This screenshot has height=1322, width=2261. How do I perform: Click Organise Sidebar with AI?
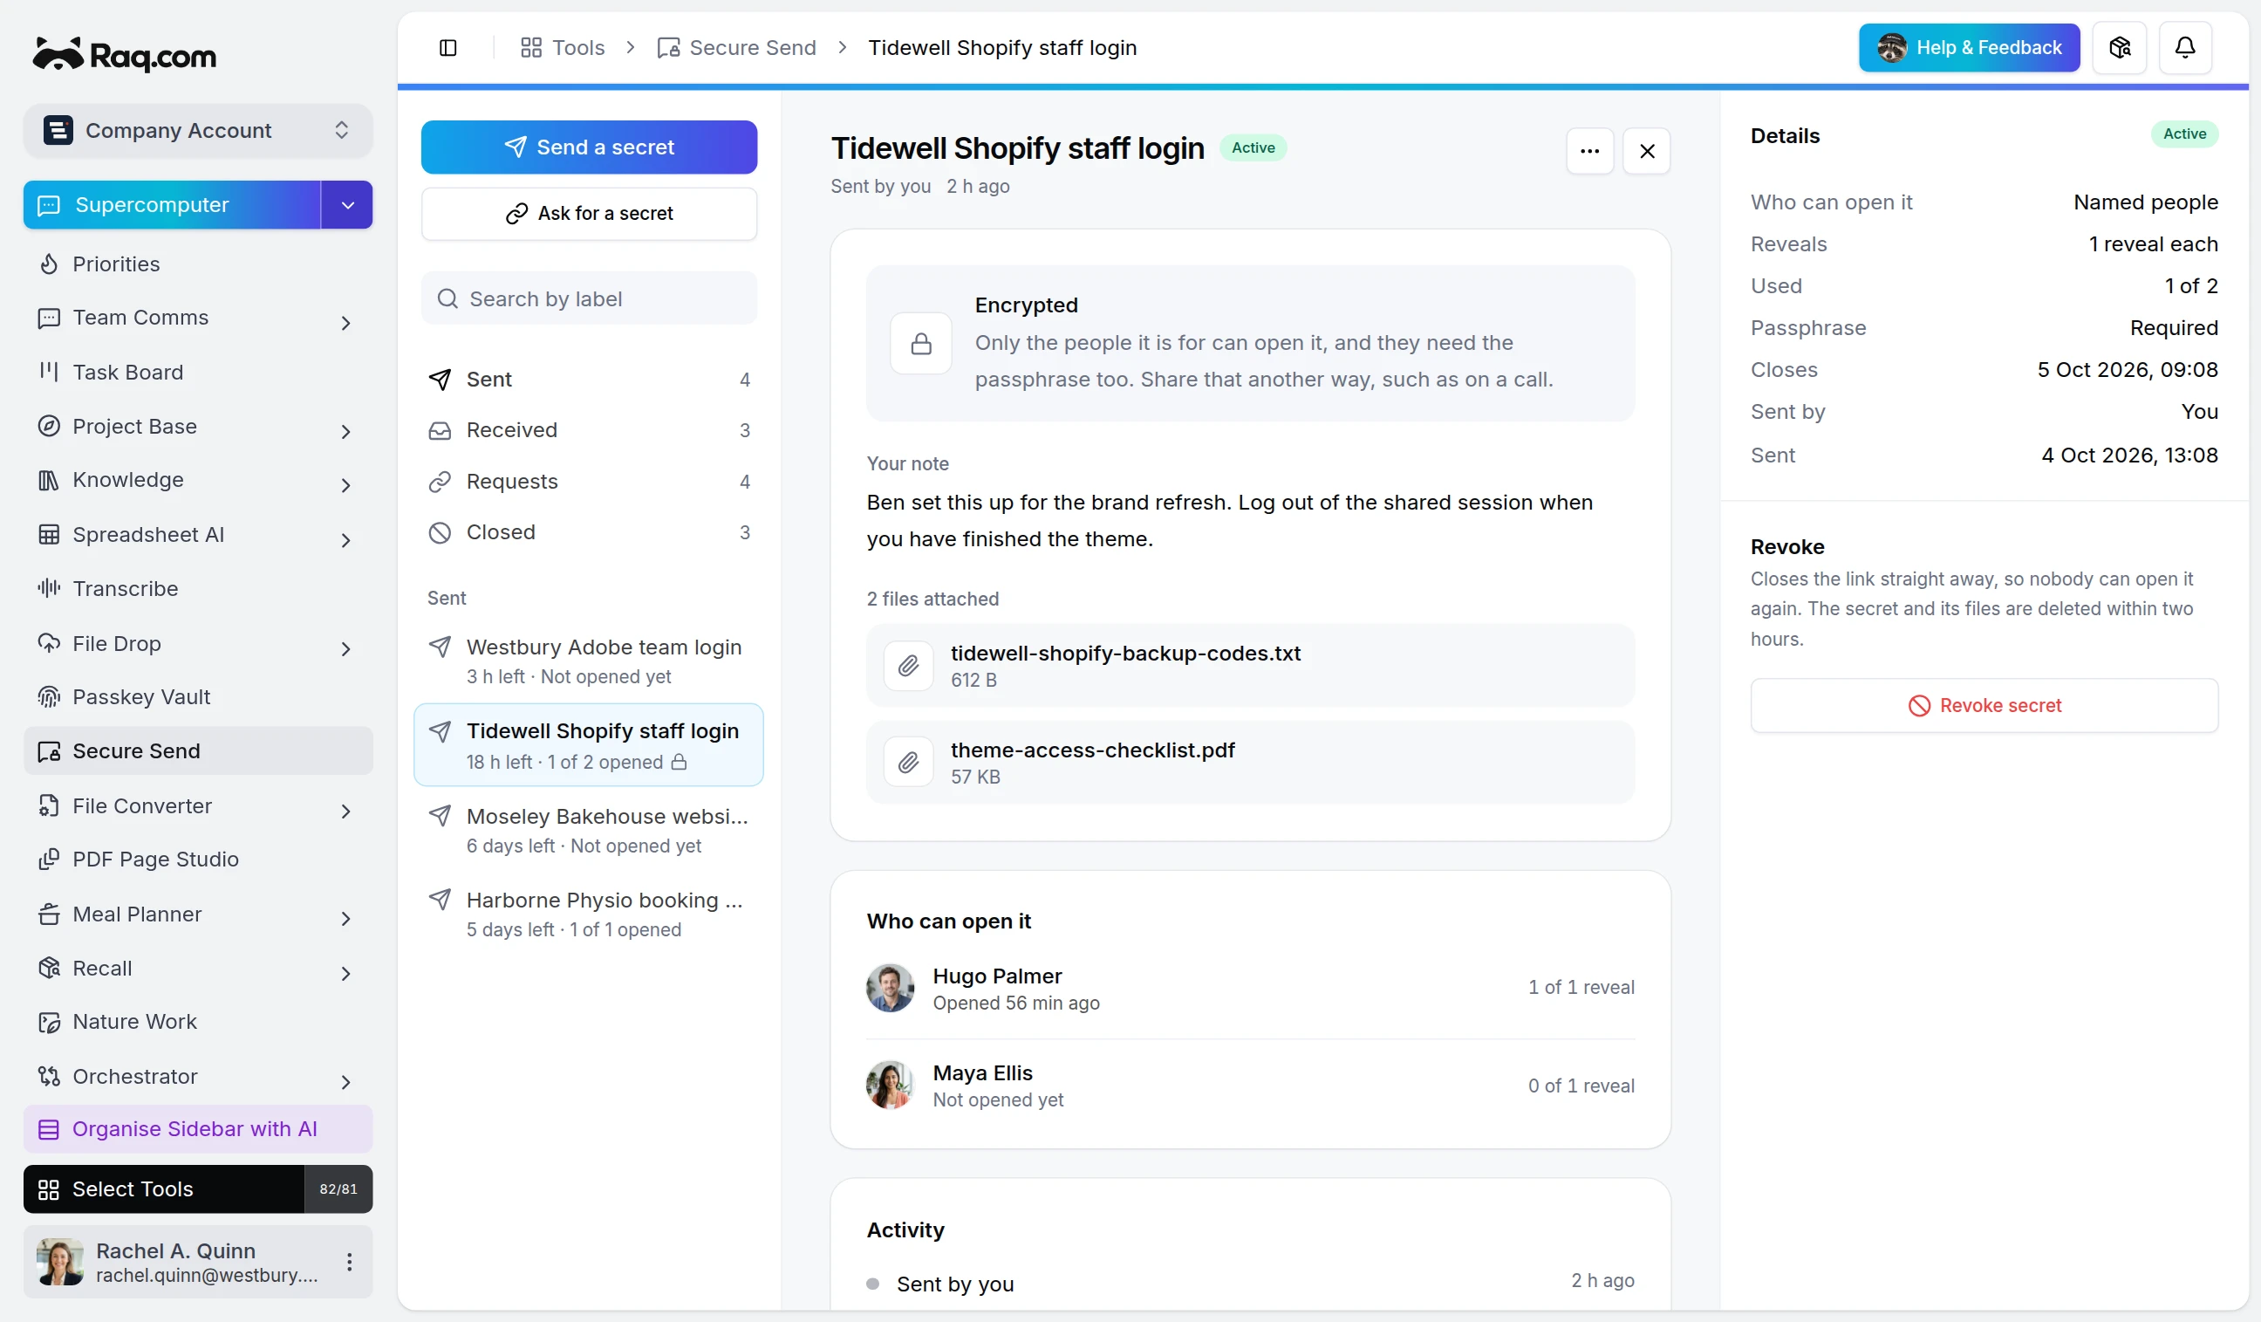coord(198,1129)
